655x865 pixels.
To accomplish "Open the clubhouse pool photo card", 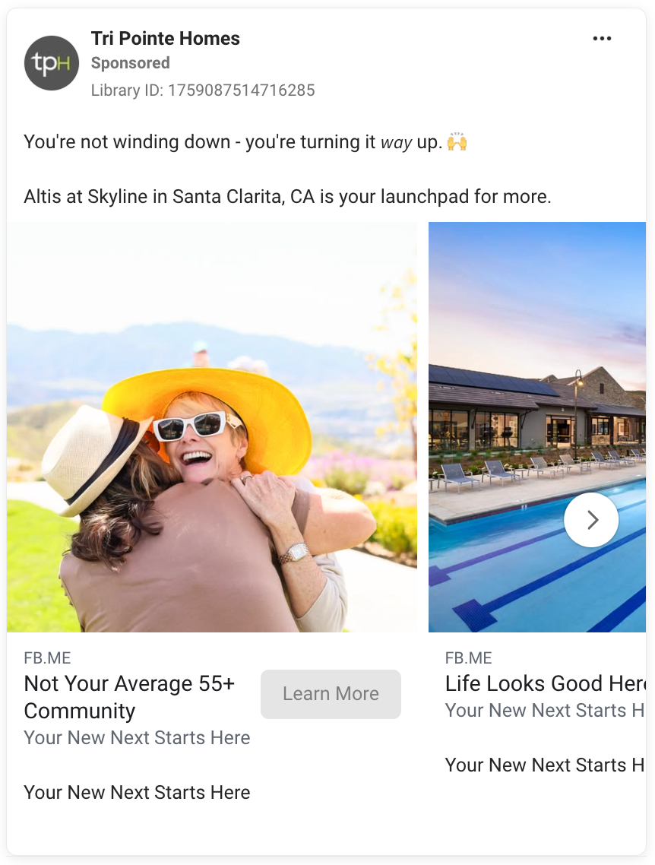I will (x=537, y=427).
